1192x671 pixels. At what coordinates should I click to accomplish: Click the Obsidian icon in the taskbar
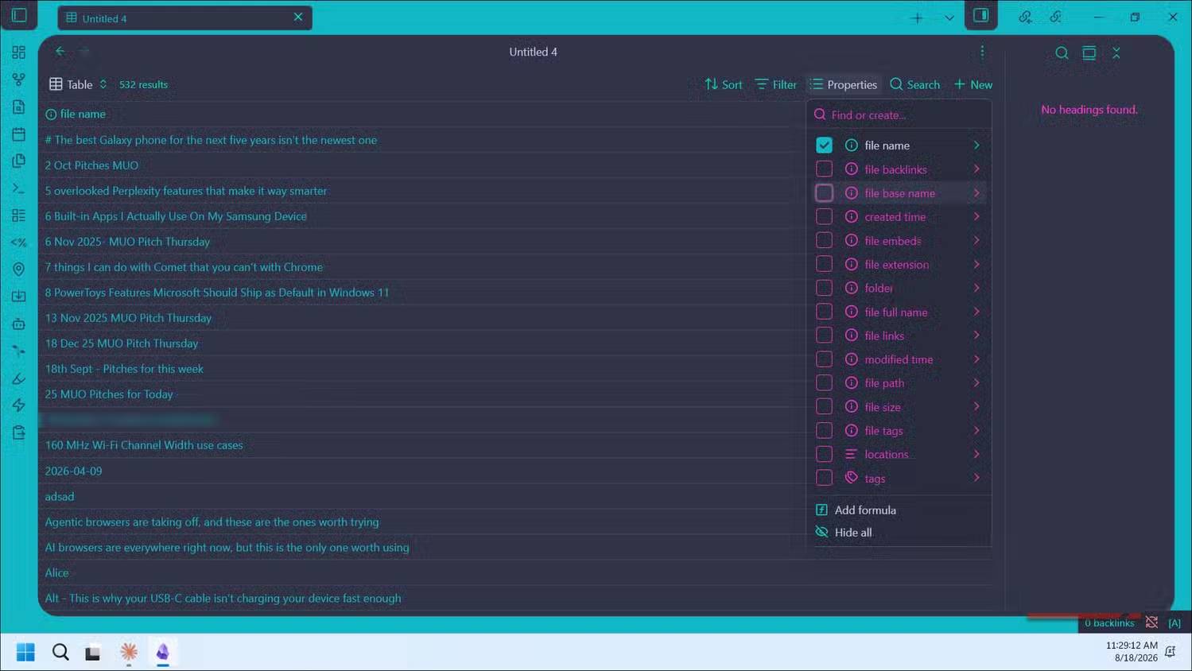pyautogui.click(x=163, y=652)
